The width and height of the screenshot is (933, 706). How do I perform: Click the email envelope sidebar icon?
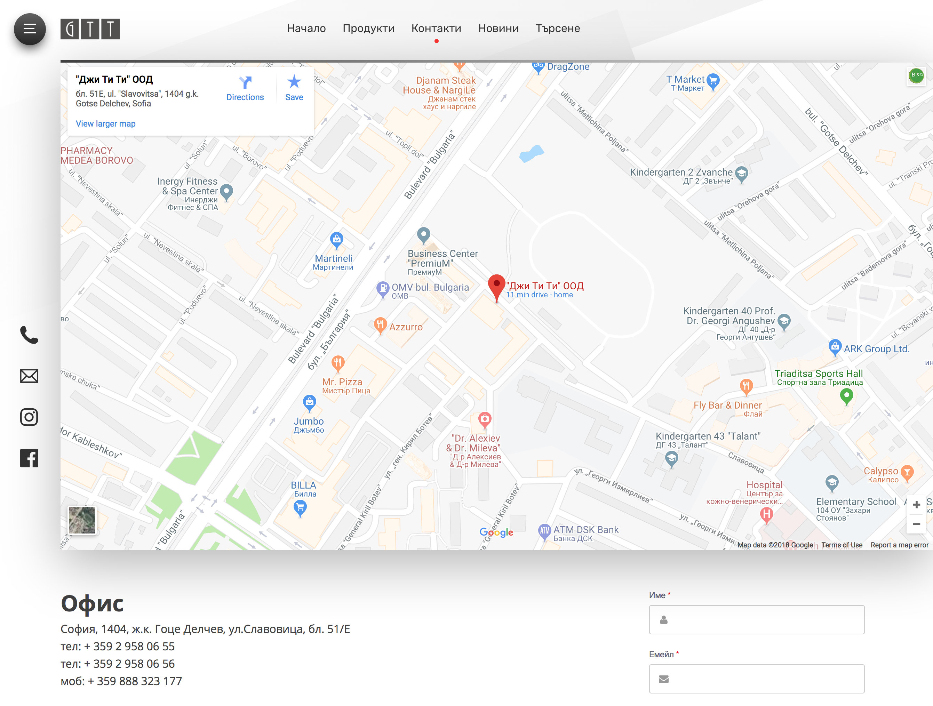point(29,376)
